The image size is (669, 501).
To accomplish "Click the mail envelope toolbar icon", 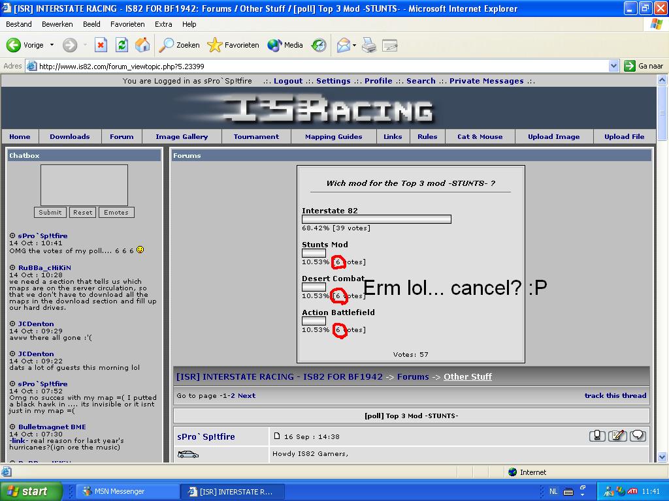I will click(344, 45).
